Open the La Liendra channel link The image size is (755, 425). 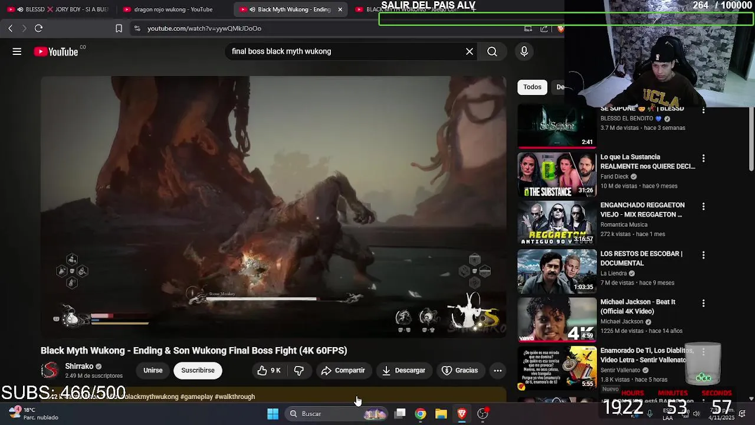pos(613,273)
